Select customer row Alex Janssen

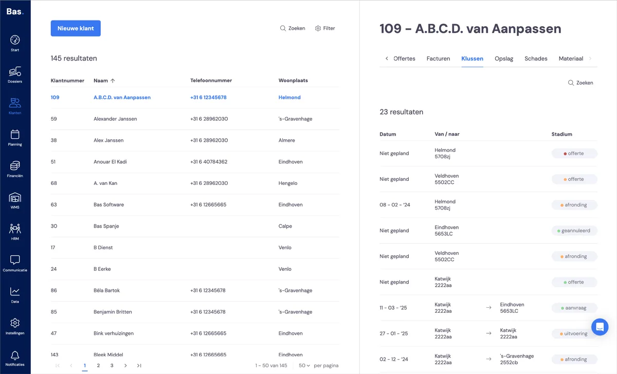coord(195,141)
